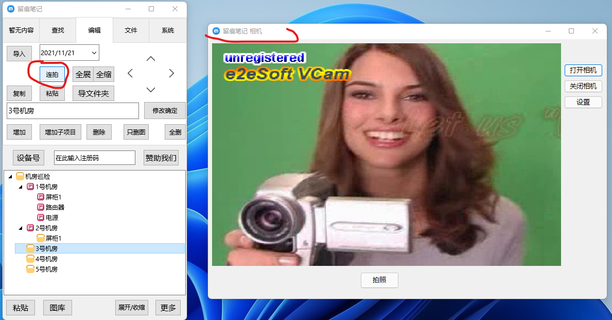Click the 全缩 collapse-all button
Viewport: 612px width, 320px height.
click(x=104, y=74)
